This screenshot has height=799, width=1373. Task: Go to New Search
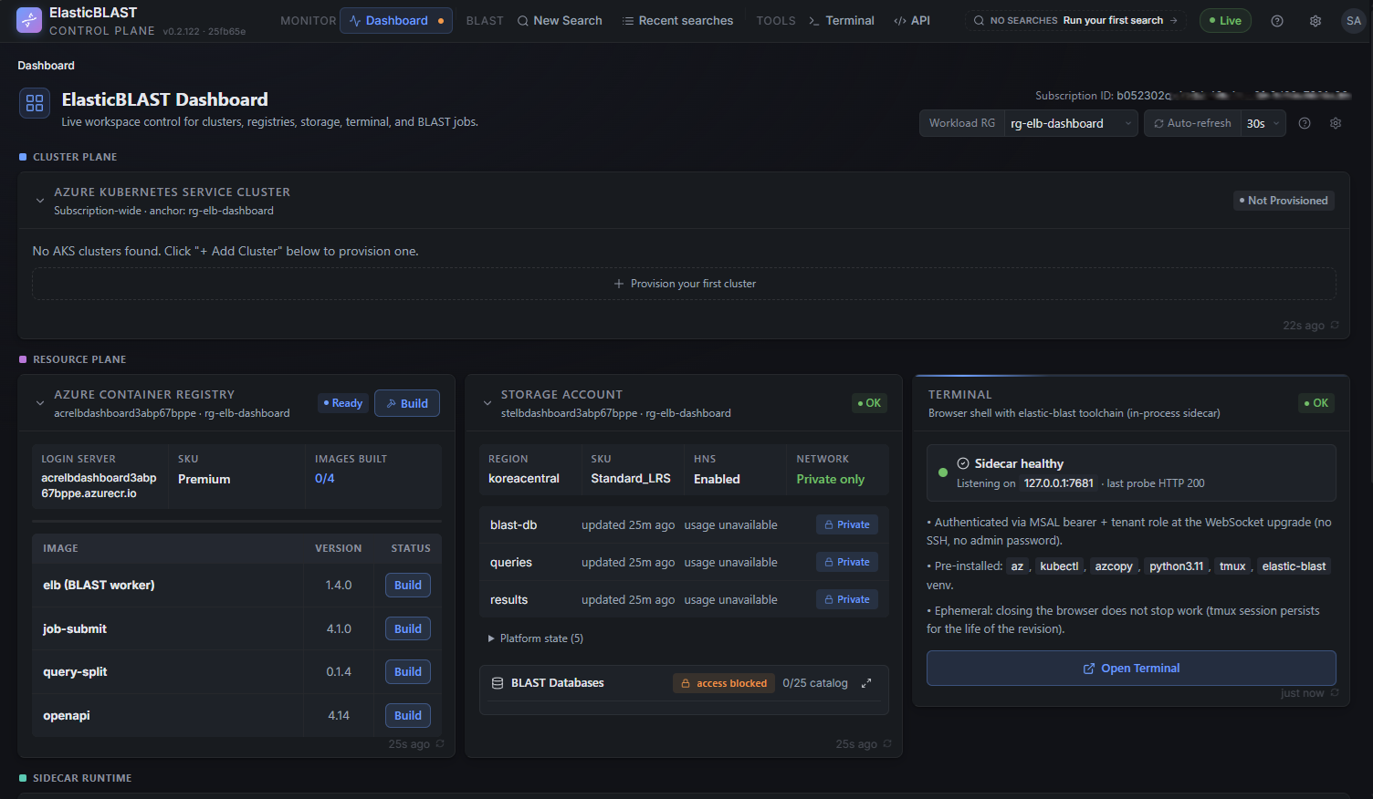point(560,20)
